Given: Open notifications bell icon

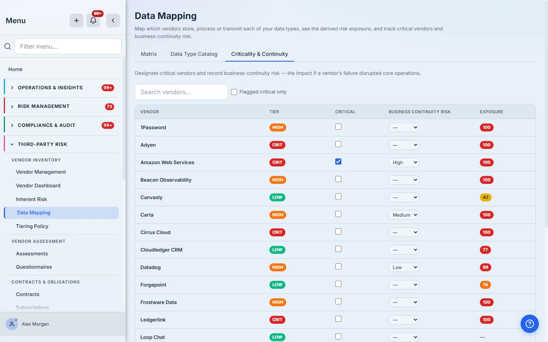Looking at the screenshot, I should [x=93, y=21].
